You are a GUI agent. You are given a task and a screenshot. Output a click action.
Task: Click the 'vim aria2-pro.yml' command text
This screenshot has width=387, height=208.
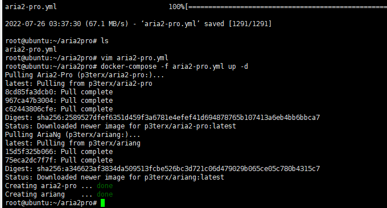[134, 58]
